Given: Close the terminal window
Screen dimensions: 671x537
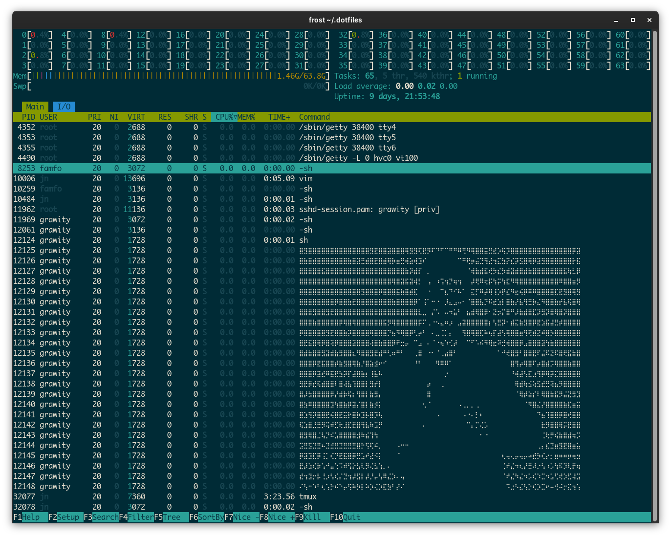Looking at the screenshot, I should coord(649,20).
